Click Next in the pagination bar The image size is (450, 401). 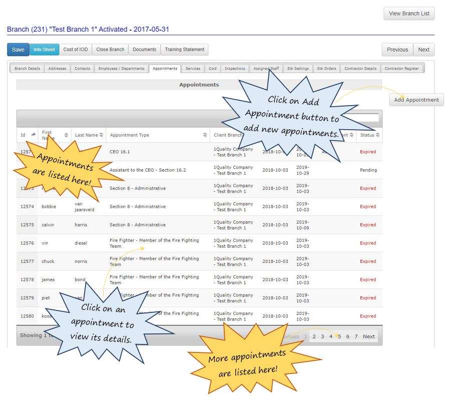369,336
